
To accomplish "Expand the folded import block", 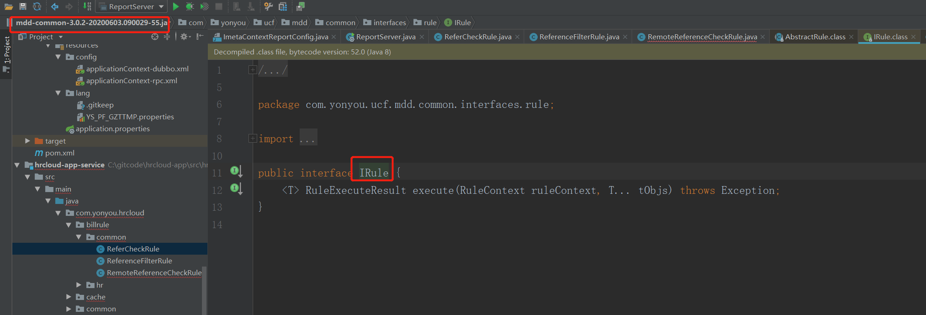I will click(x=252, y=138).
